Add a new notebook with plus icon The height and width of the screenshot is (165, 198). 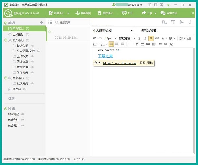click(41, 23)
